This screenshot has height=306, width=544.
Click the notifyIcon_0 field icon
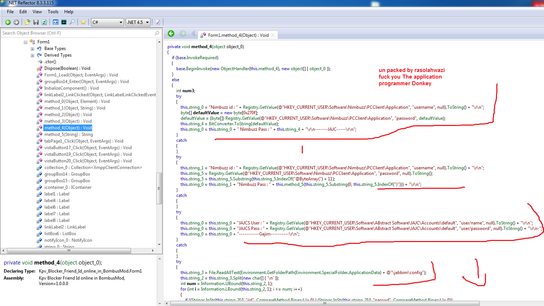pyautogui.click(x=39, y=240)
